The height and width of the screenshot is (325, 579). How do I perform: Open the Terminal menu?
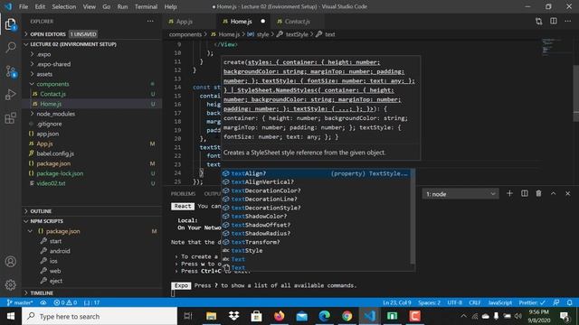[146, 6]
